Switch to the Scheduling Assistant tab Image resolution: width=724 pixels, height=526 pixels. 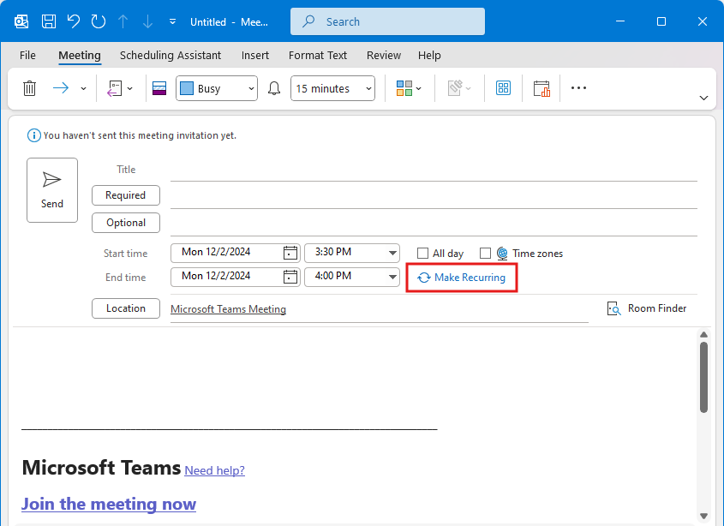click(x=170, y=55)
